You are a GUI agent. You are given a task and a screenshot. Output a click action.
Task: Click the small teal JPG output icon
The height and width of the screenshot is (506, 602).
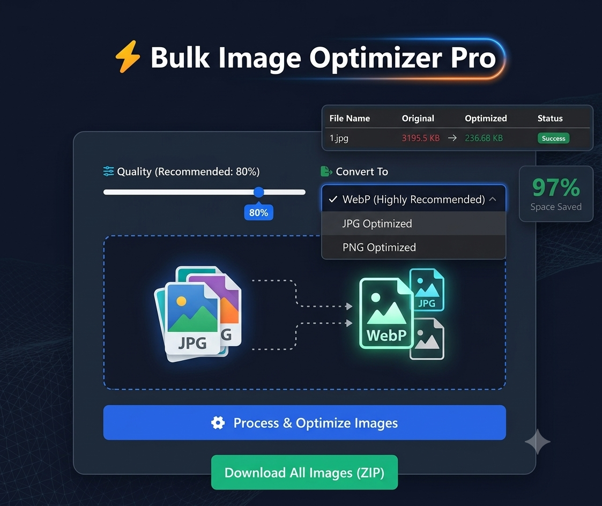coord(427,289)
